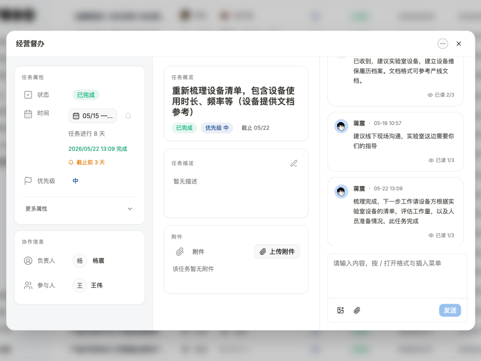Click 已读 1/3 on 05-22 comment
Image resolution: width=481 pixels, height=361 pixels.
pyautogui.click(x=441, y=235)
